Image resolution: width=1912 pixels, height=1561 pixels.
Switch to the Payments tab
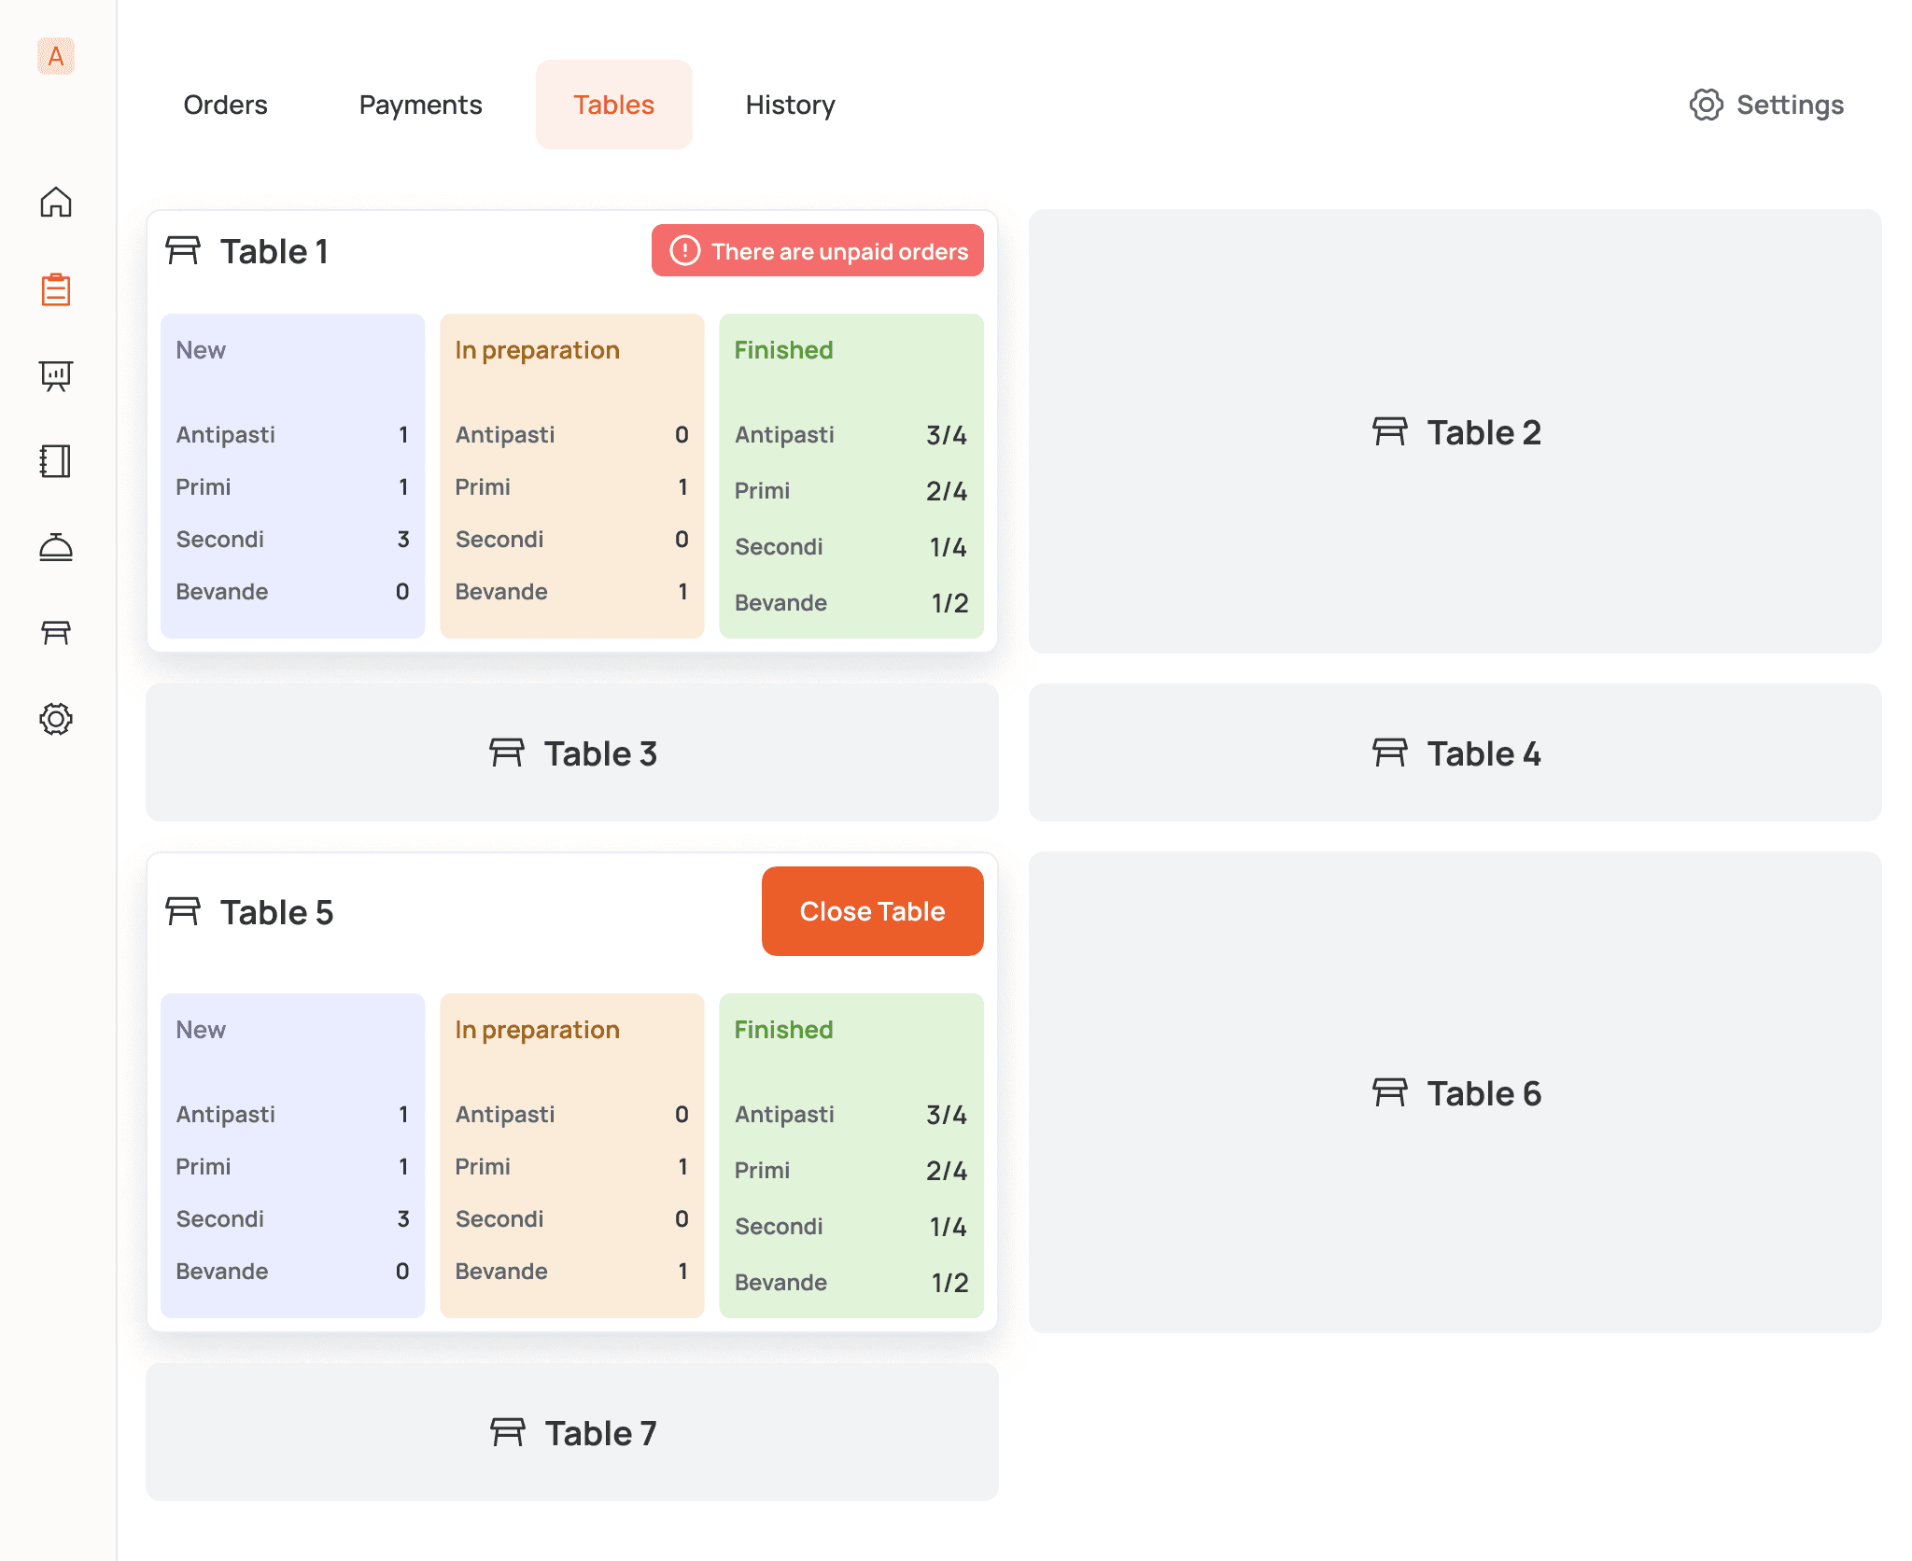point(420,105)
